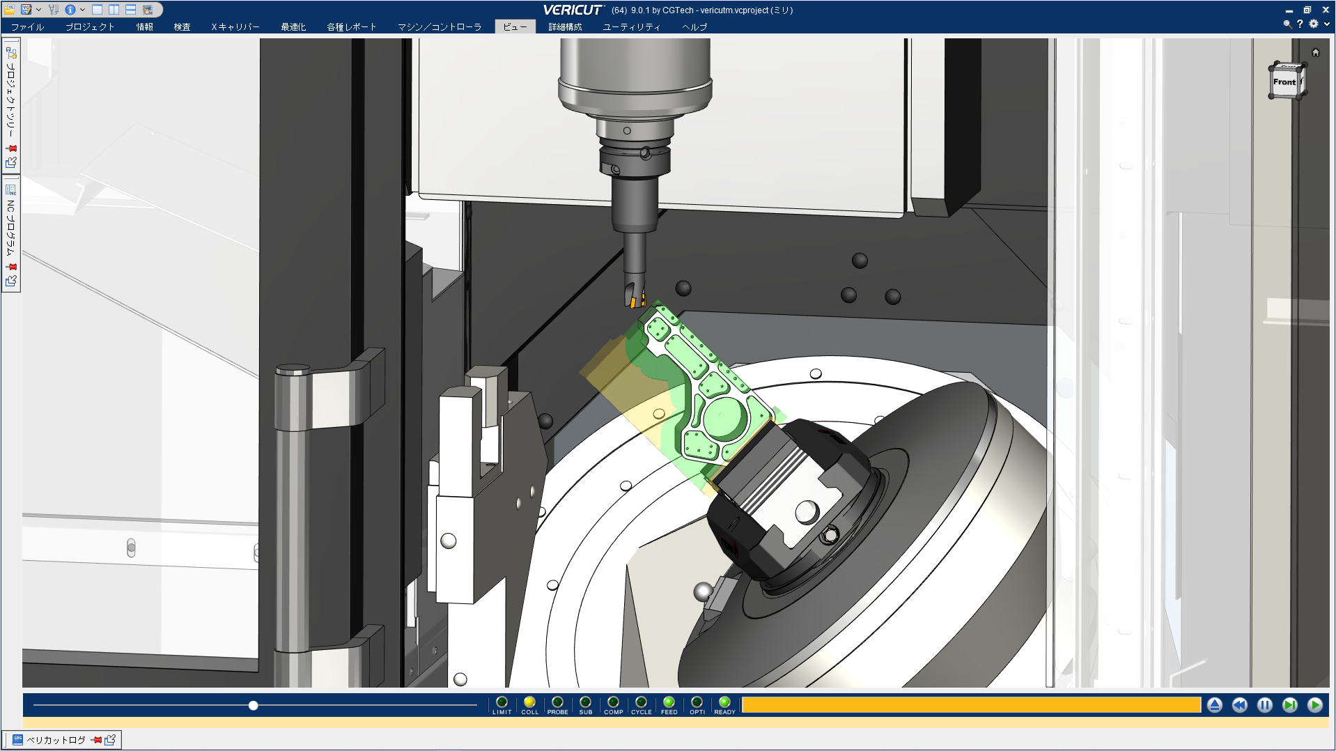Click the home view icon
Screen dimensions: 1336x751
tap(1315, 52)
